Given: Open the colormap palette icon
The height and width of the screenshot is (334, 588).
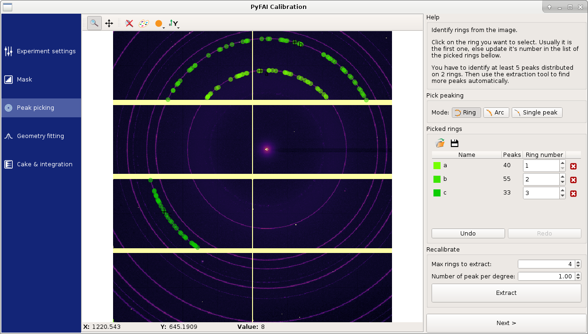Looking at the screenshot, I should click(144, 23).
